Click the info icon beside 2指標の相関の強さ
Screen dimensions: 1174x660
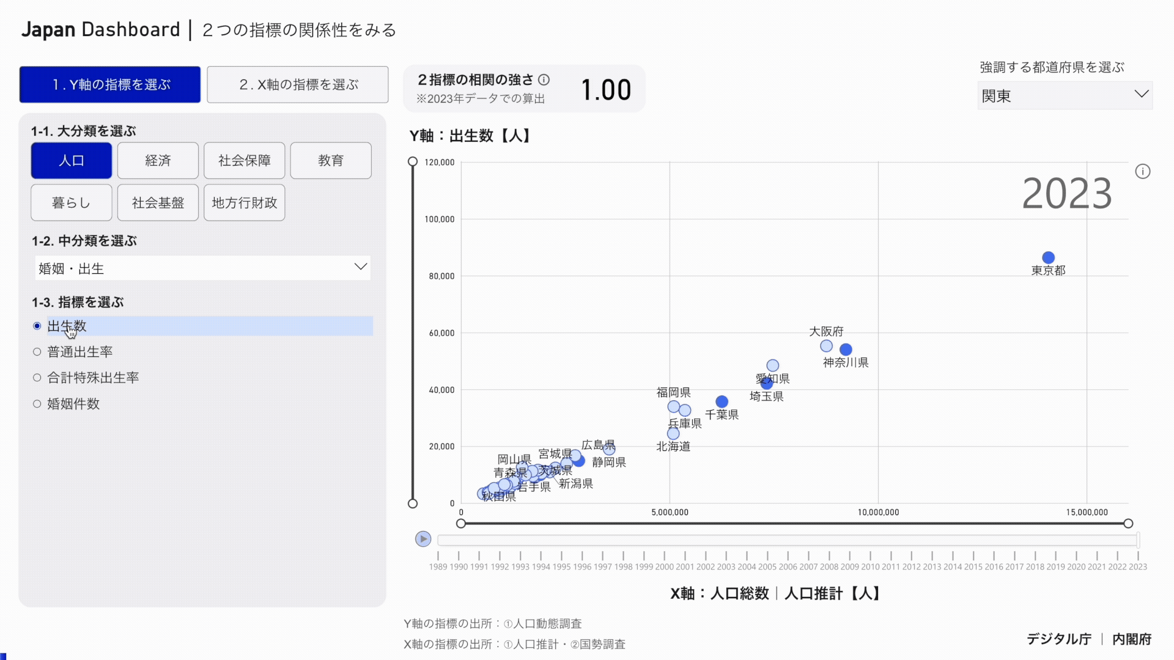[x=544, y=79]
